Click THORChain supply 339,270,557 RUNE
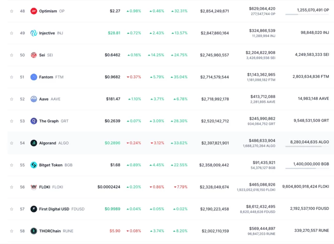This screenshot has height=244, width=334. click(x=311, y=230)
